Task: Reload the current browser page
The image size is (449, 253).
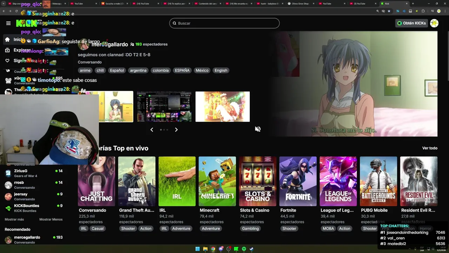Action: 16,11
